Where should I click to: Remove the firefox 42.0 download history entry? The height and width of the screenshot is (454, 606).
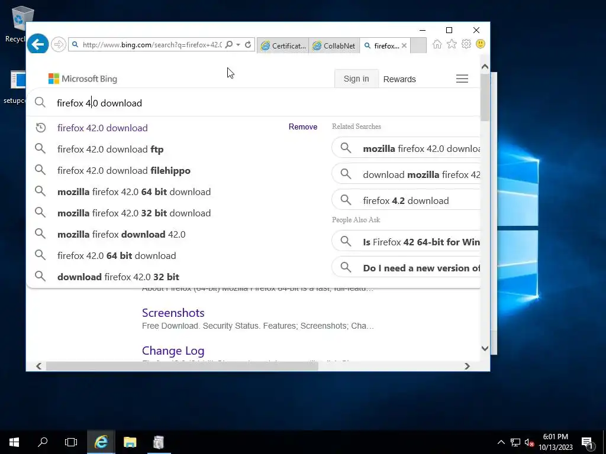[x=303, y=127]
